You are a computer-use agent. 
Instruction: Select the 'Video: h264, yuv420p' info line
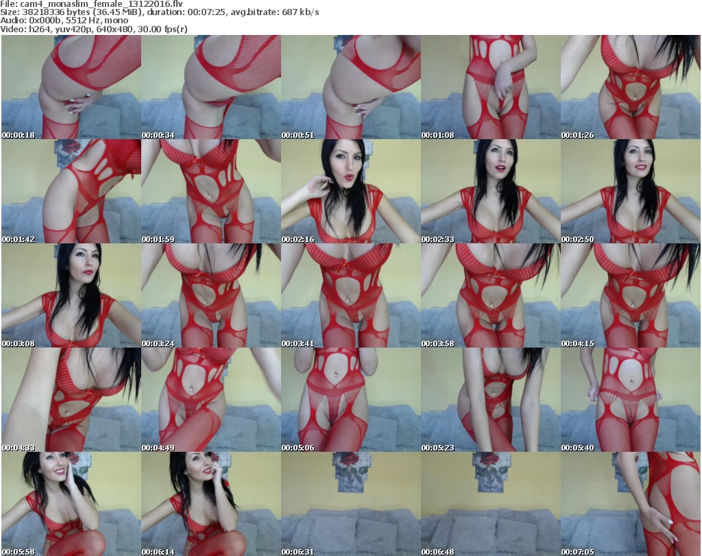pyautogui.click(x=94, y=29)
